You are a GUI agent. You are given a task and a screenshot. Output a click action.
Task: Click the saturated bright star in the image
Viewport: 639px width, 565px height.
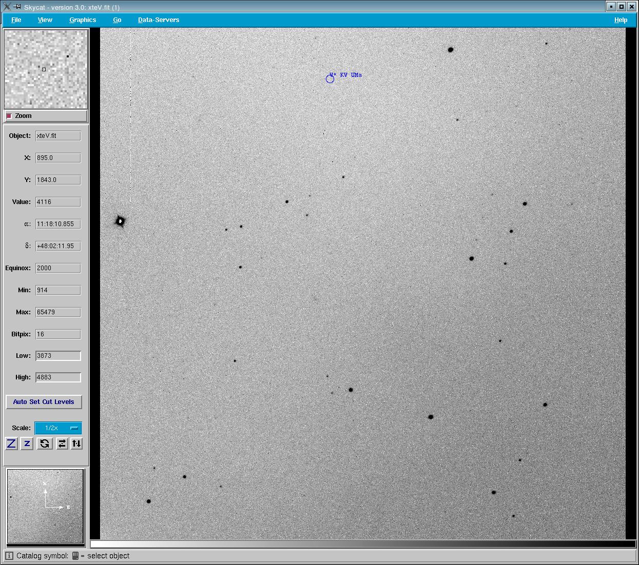tap(120, 221)
